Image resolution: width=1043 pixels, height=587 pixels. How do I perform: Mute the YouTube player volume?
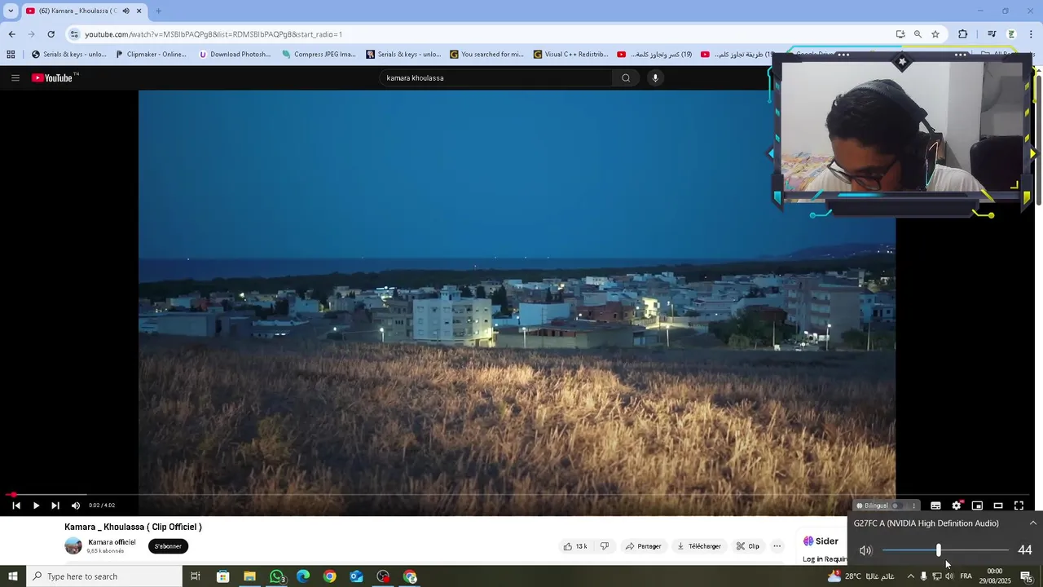coord(76,505)
